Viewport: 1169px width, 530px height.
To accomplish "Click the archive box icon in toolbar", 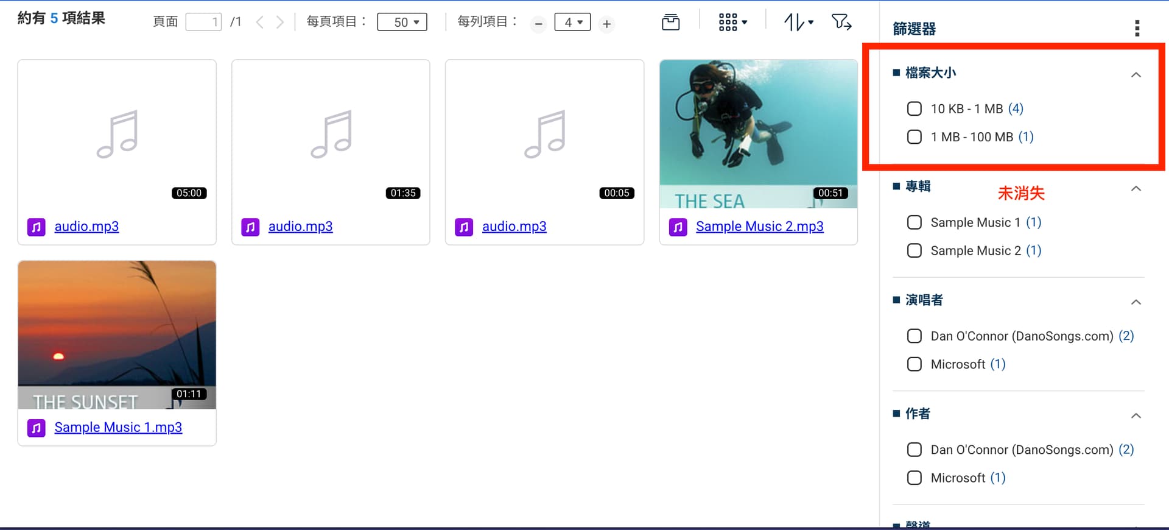I will pos(670,23).
